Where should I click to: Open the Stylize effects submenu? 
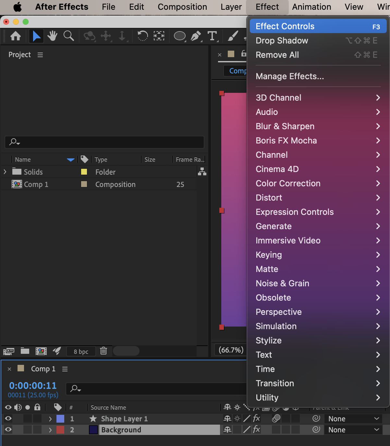[x=318, y=341]
